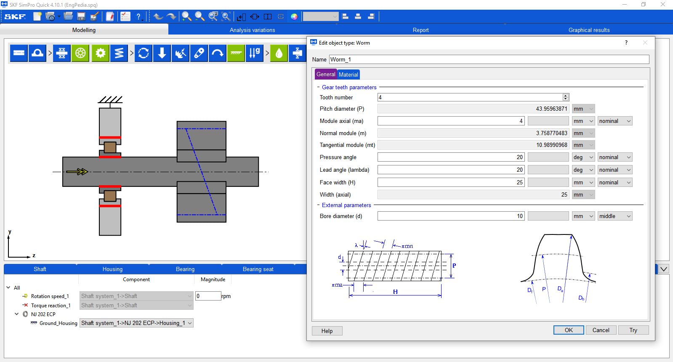Collapse the Gear teeth parameters section

click(x=318, y=87)
